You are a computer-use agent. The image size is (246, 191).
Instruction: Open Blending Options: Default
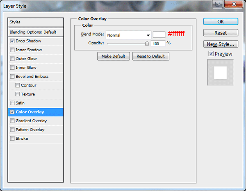[36, 32]
